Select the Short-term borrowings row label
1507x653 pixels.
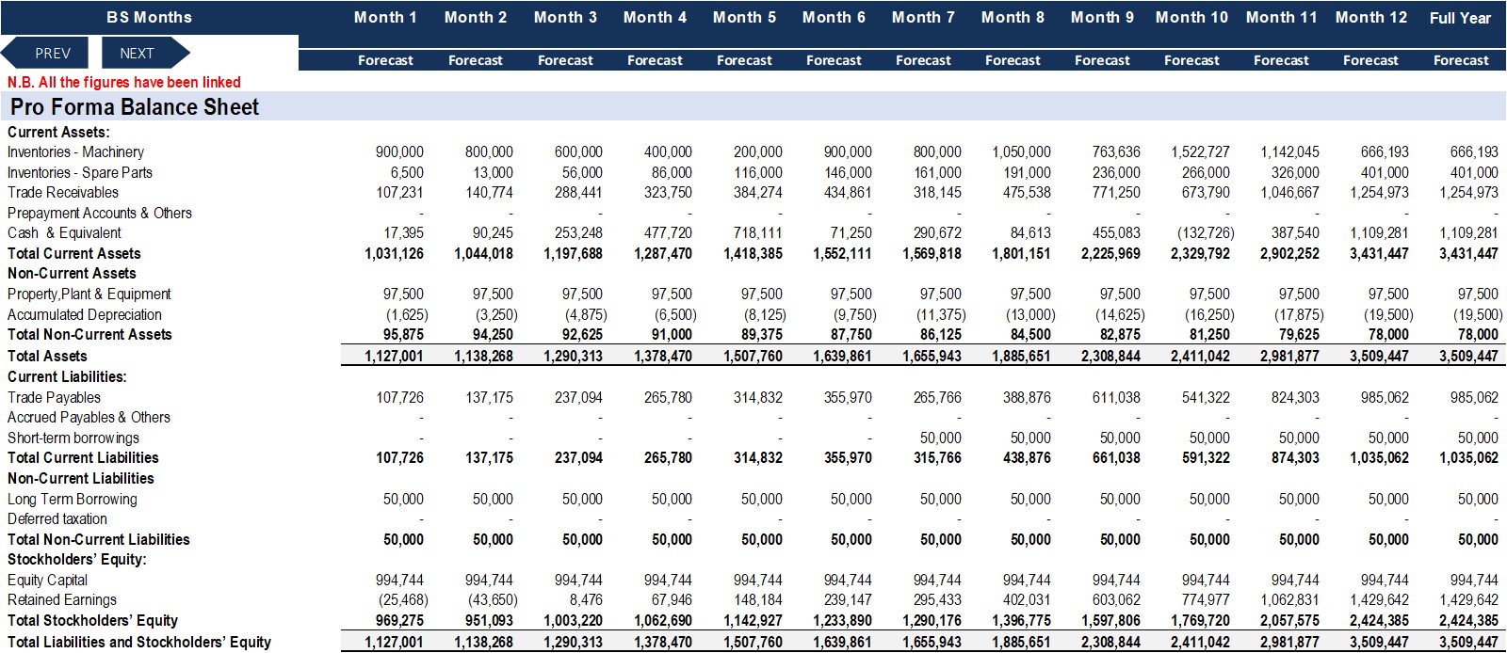tap(73, 438)
